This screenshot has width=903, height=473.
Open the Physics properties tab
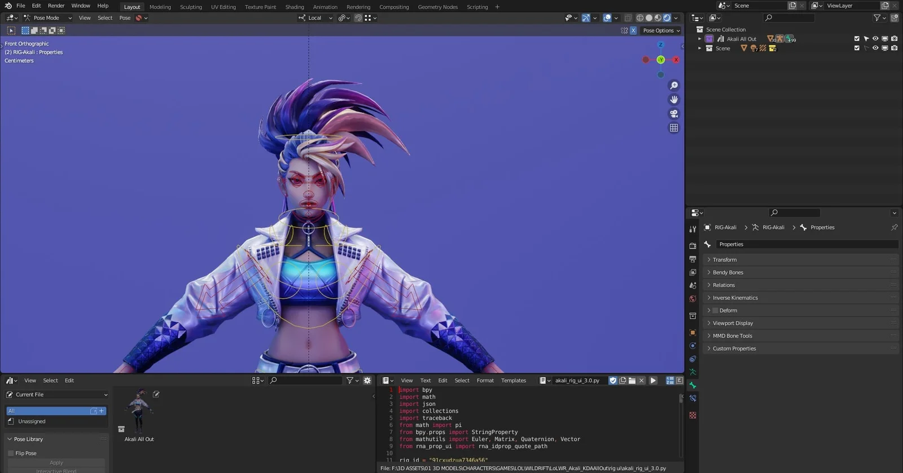coord(692,346)
